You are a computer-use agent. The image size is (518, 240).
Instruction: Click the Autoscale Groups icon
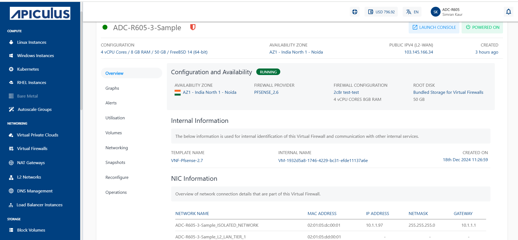(11, 109)
